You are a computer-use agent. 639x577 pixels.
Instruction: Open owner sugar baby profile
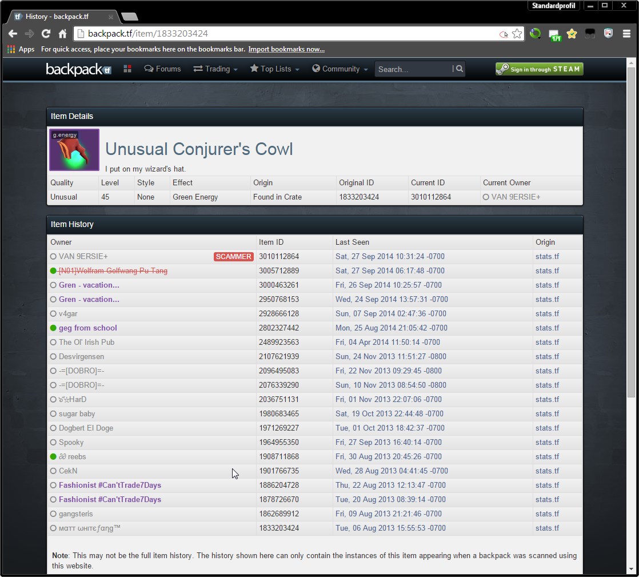pyautogui.click(x=77, y=413)
